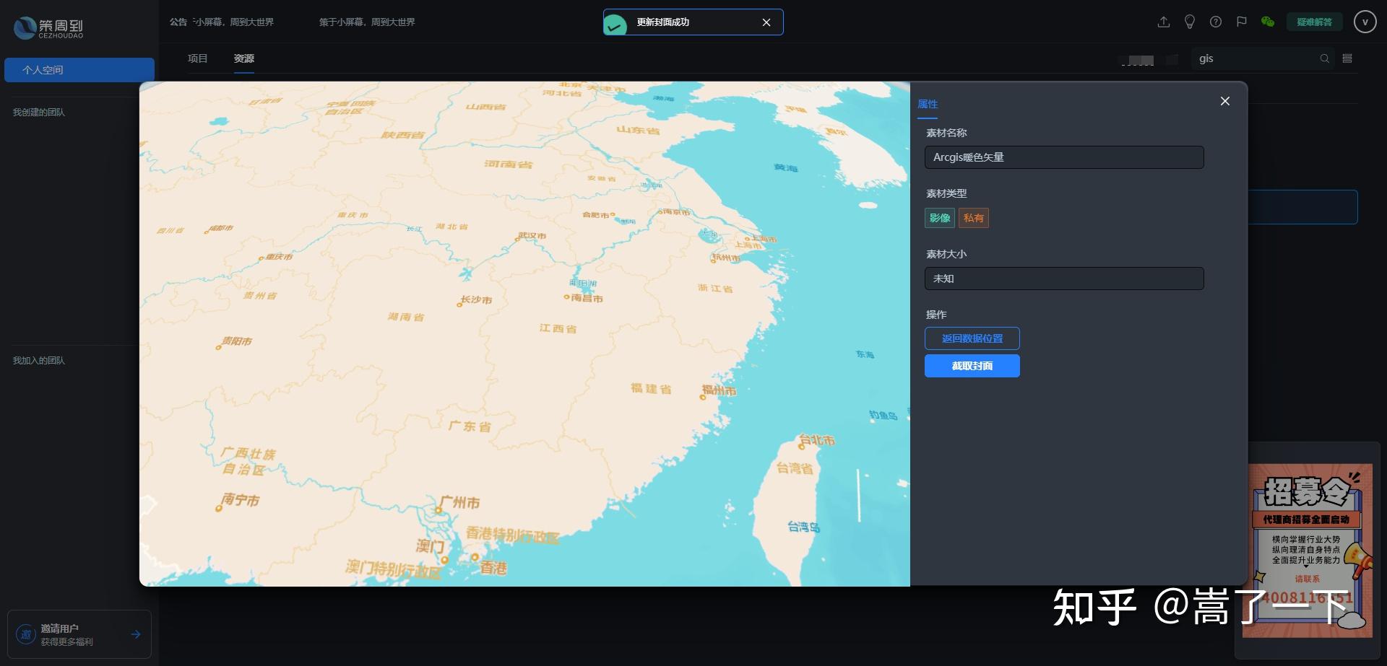This screenshot has height=666, width=1387.
Task: Switch to the 项目 tab
Action: pyautogui.click(x=198, y=58)
